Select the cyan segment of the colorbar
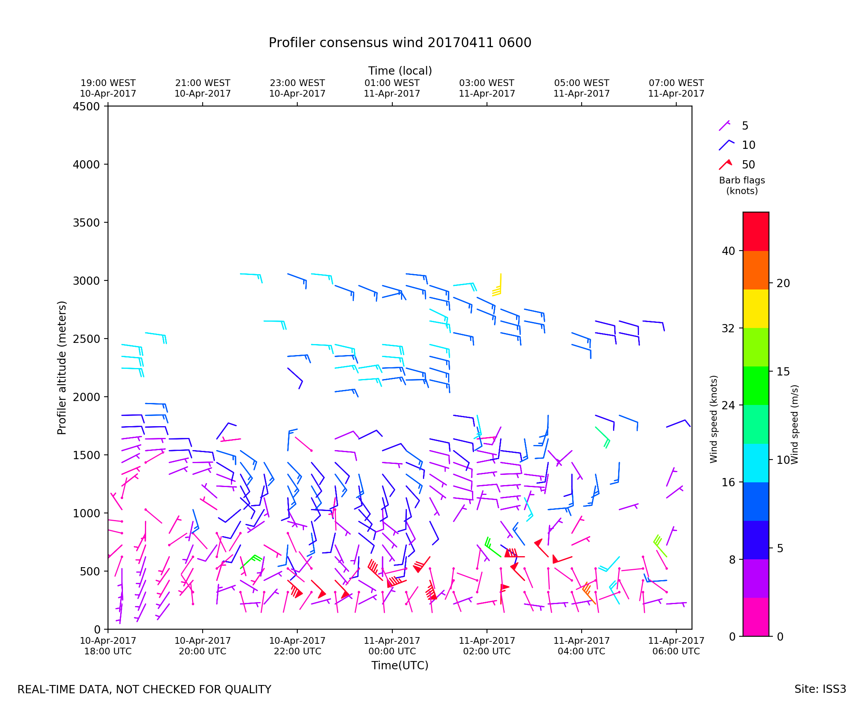Screen dimensions: 864x707 click(756, 463)
